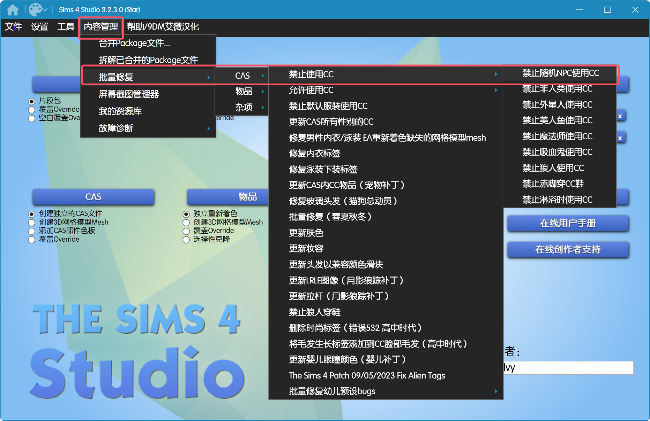Screen dimensions: 650x421
Task: Select the 片段包 radio button
Action: [32, 101]
